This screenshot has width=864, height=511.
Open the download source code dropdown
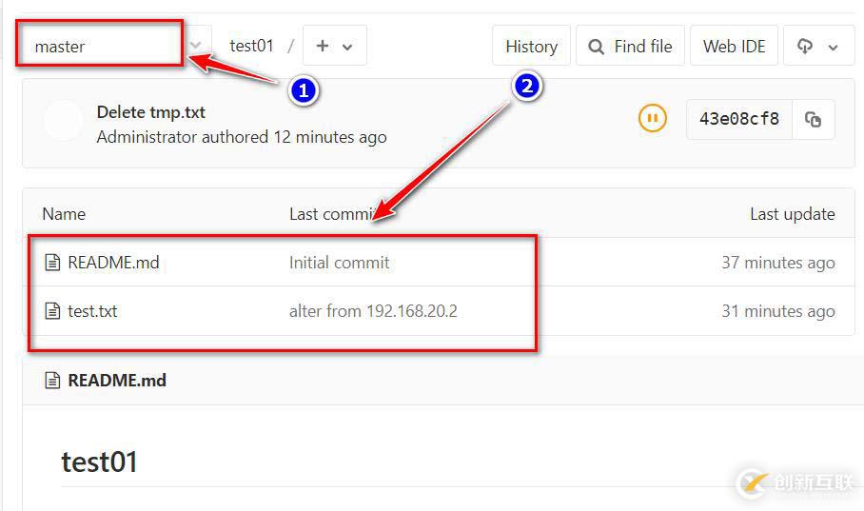(x=819, y=47)
